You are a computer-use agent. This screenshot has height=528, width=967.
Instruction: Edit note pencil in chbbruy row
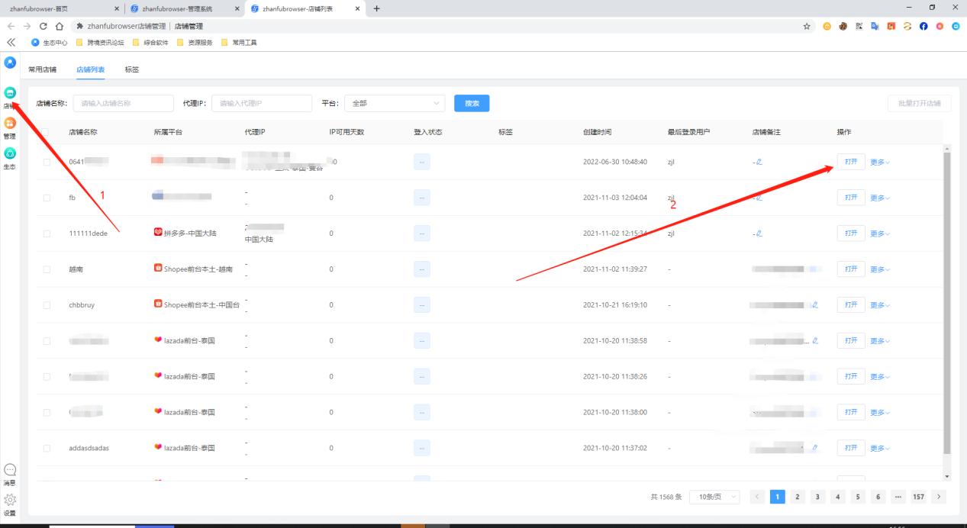pyautogui.click(x=815, y=304)
